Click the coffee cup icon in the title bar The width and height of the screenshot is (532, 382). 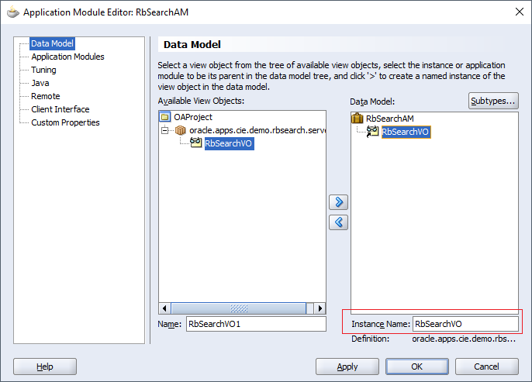pyautogui.click(x=13, y=12)
